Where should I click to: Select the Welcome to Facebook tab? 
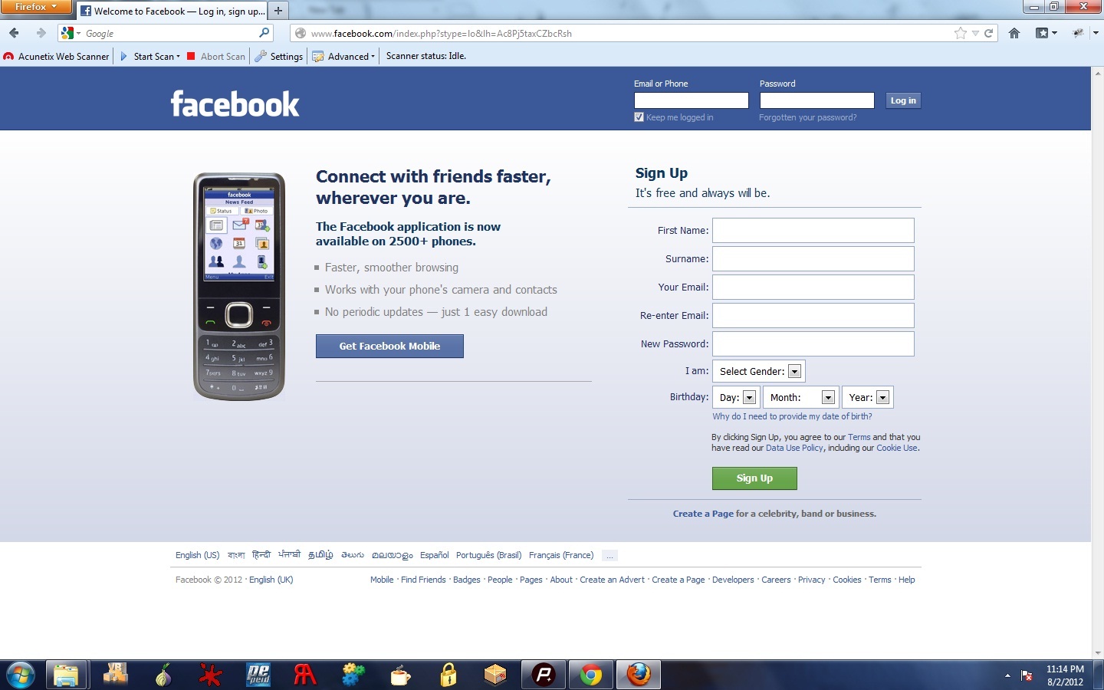(172, 11)
